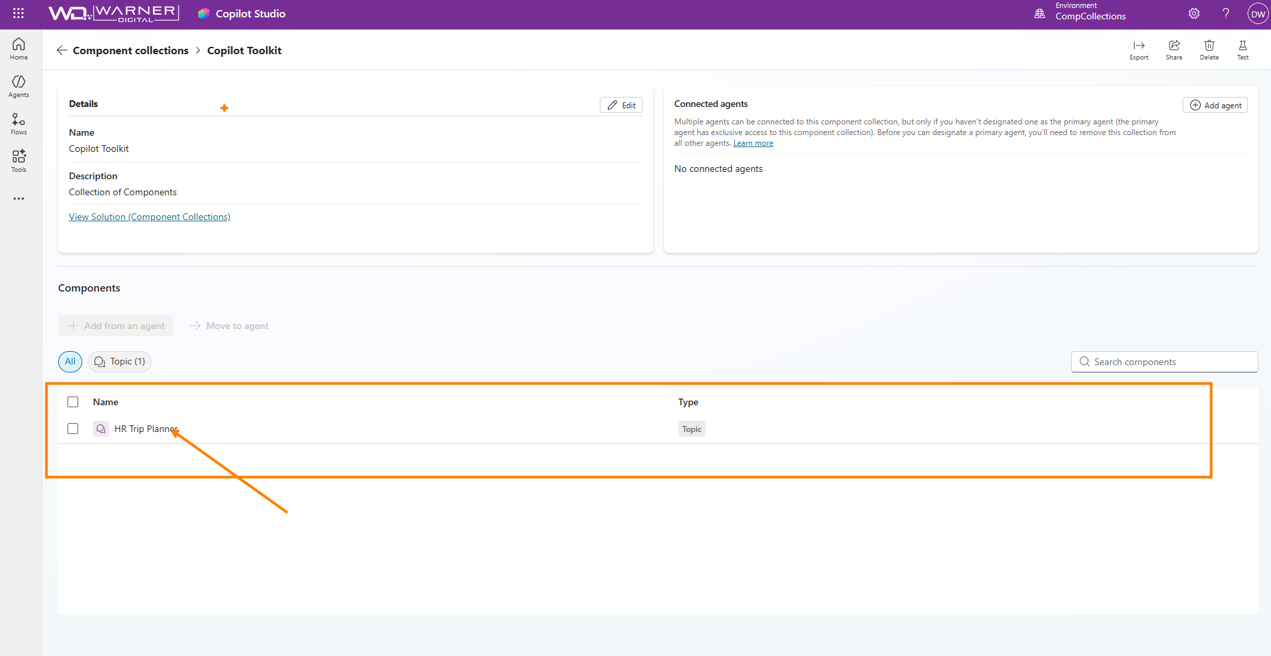Click the Export icon

pyautogui.click(x=1139, y=49)
